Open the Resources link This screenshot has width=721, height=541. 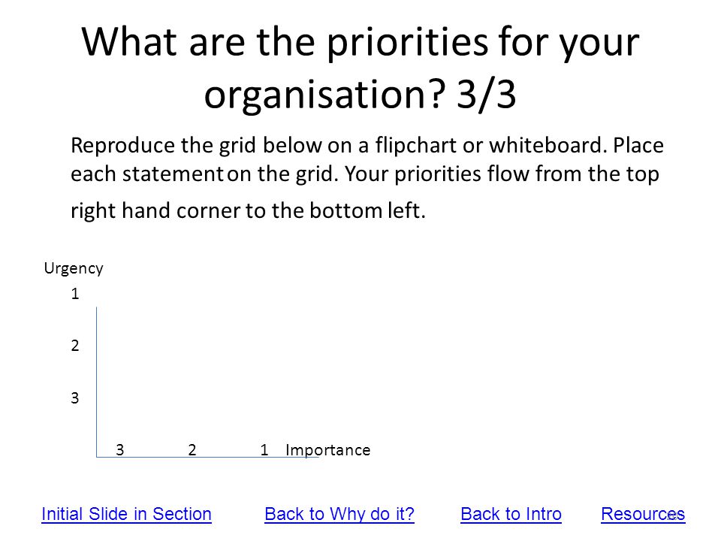tap(643, 514)
